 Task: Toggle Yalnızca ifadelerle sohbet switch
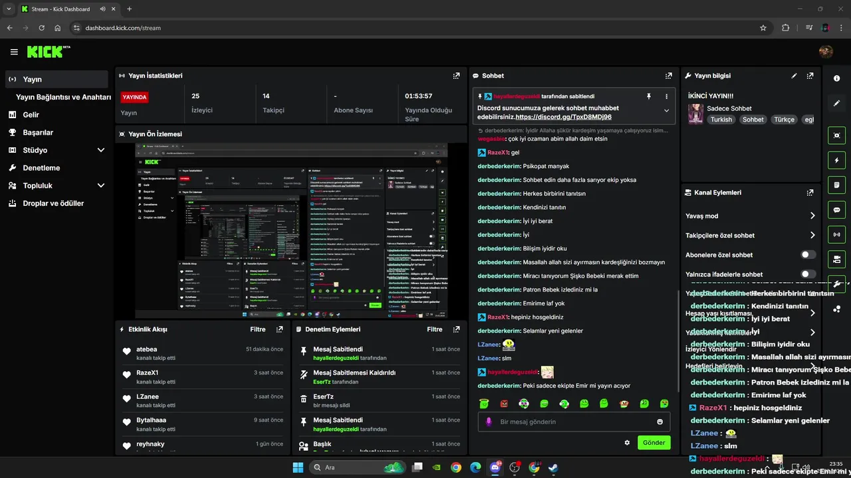point(808,274)
